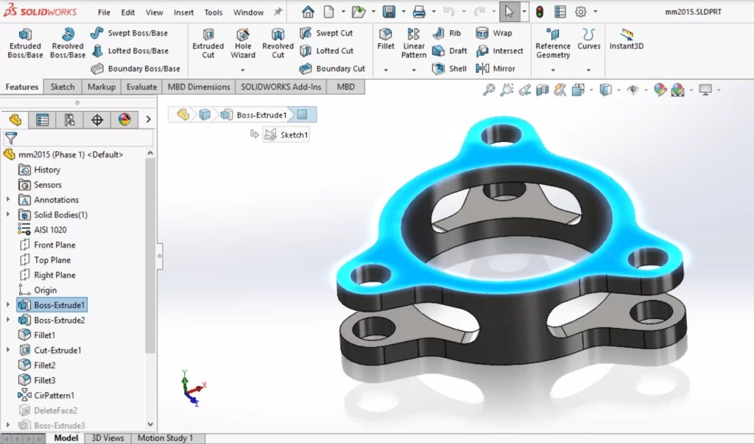Open the PropertyManager tab icon

[42, 120]
